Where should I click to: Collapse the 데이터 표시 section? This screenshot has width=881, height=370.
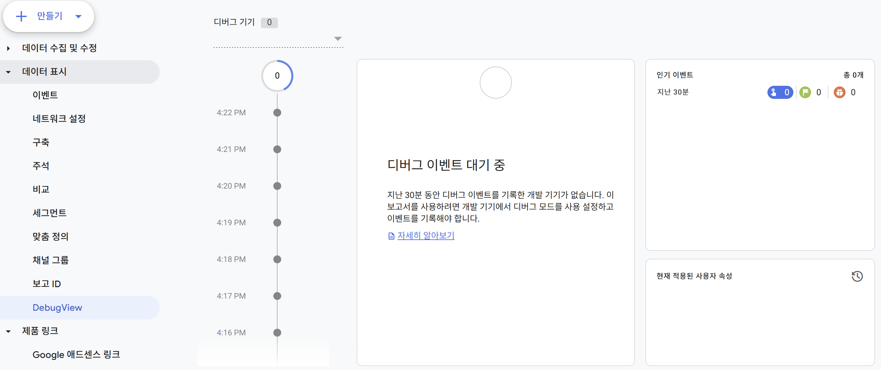point(8,72)
